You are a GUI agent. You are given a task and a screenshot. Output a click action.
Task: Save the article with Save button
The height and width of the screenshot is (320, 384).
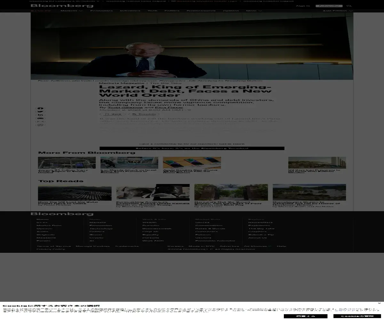point(113,114)
